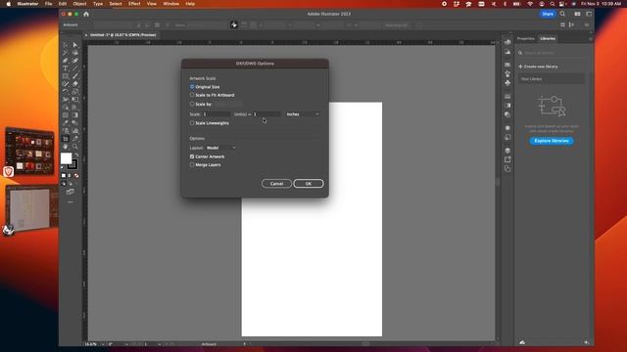Image resolution: width=627 pixels, height=352 pixels.
Task: Open the Artboards panel icon at dock bottom
Action: 507,169
